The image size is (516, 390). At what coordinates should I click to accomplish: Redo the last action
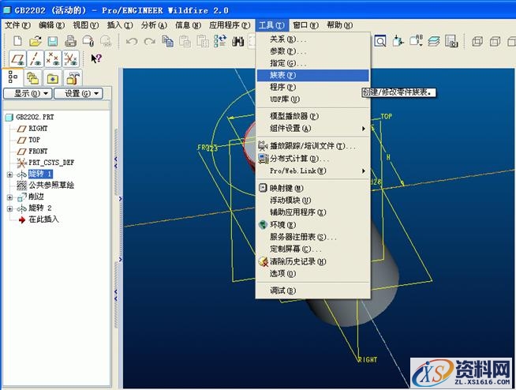(x=150, y=41)
